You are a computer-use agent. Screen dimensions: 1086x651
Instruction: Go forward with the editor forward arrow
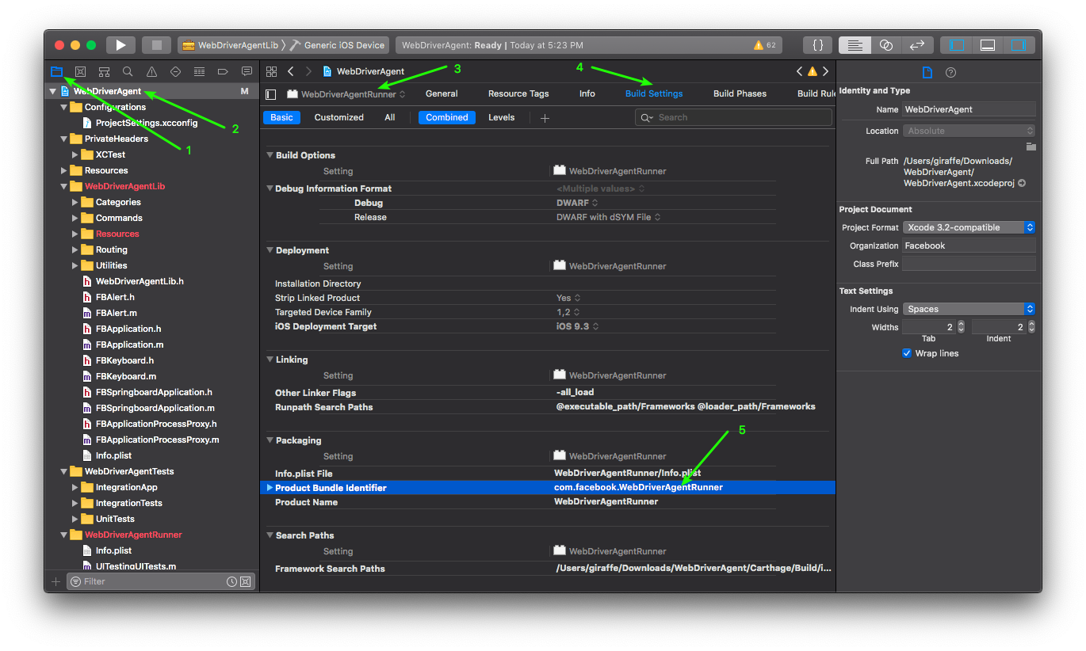pyautogui.click(x=308, y=71)
